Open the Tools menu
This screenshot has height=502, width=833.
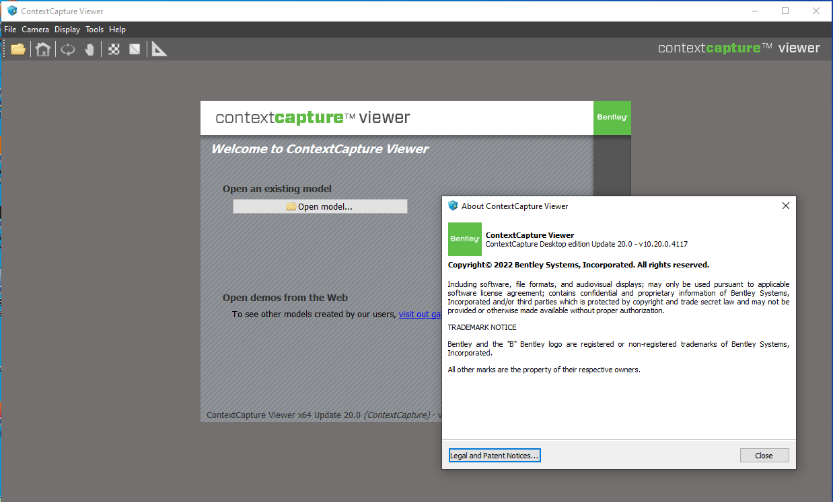click(94, 30)
